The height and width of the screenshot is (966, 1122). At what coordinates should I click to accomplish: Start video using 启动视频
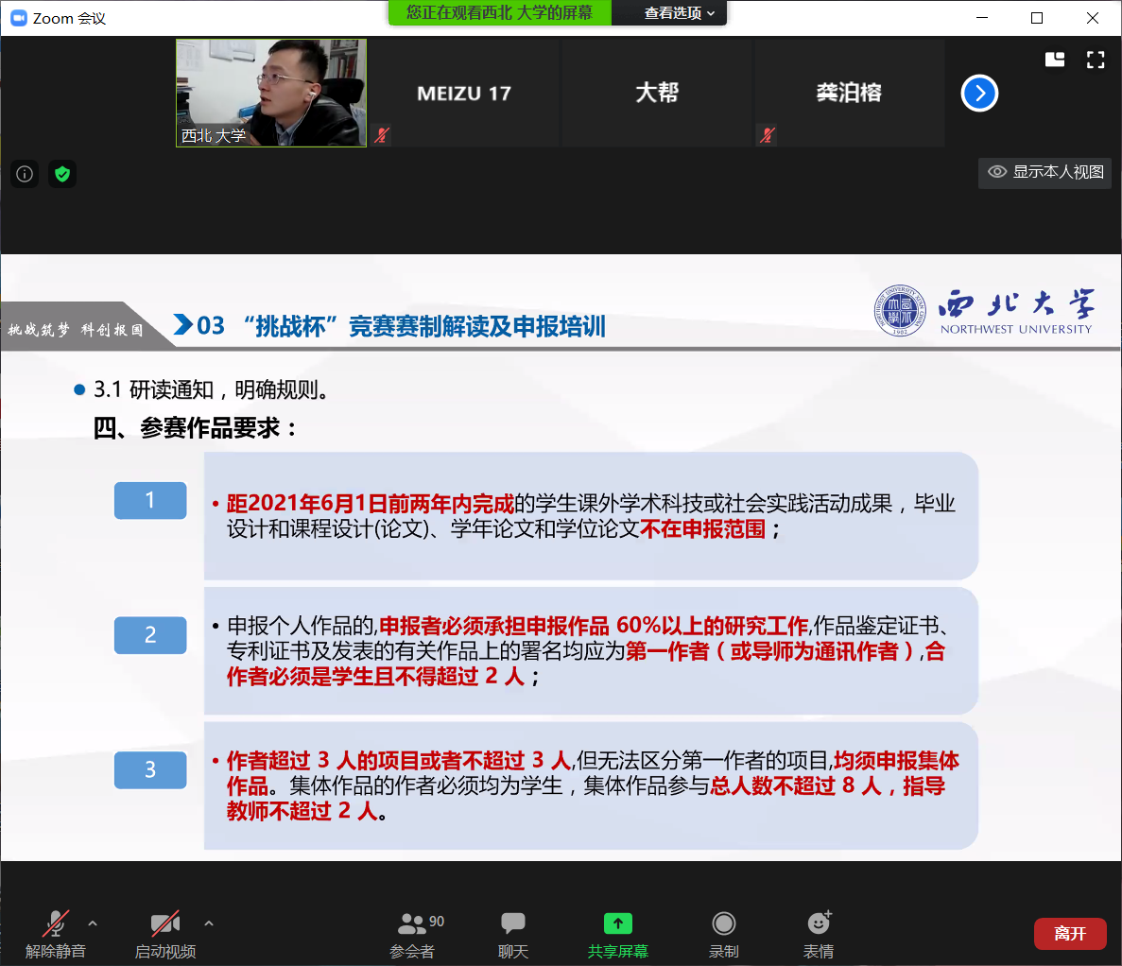click(x=164, y=933)
